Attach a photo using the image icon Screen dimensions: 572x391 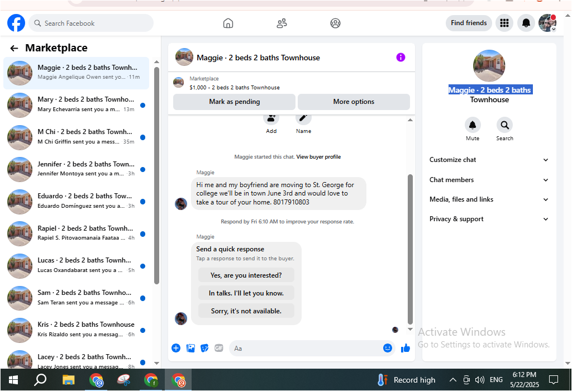click(x=190, y=348)
